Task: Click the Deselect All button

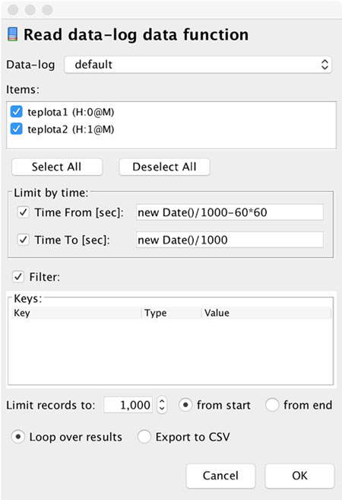Action: coord(164,167)
